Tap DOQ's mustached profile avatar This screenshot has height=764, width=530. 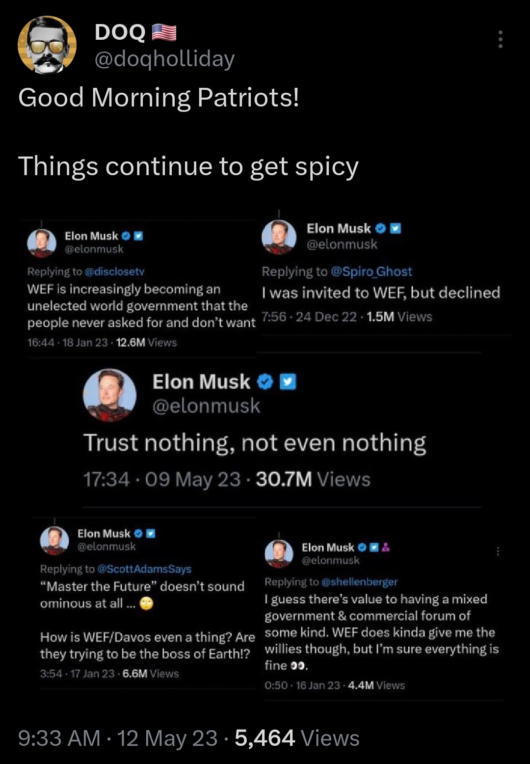click(47, 45)
